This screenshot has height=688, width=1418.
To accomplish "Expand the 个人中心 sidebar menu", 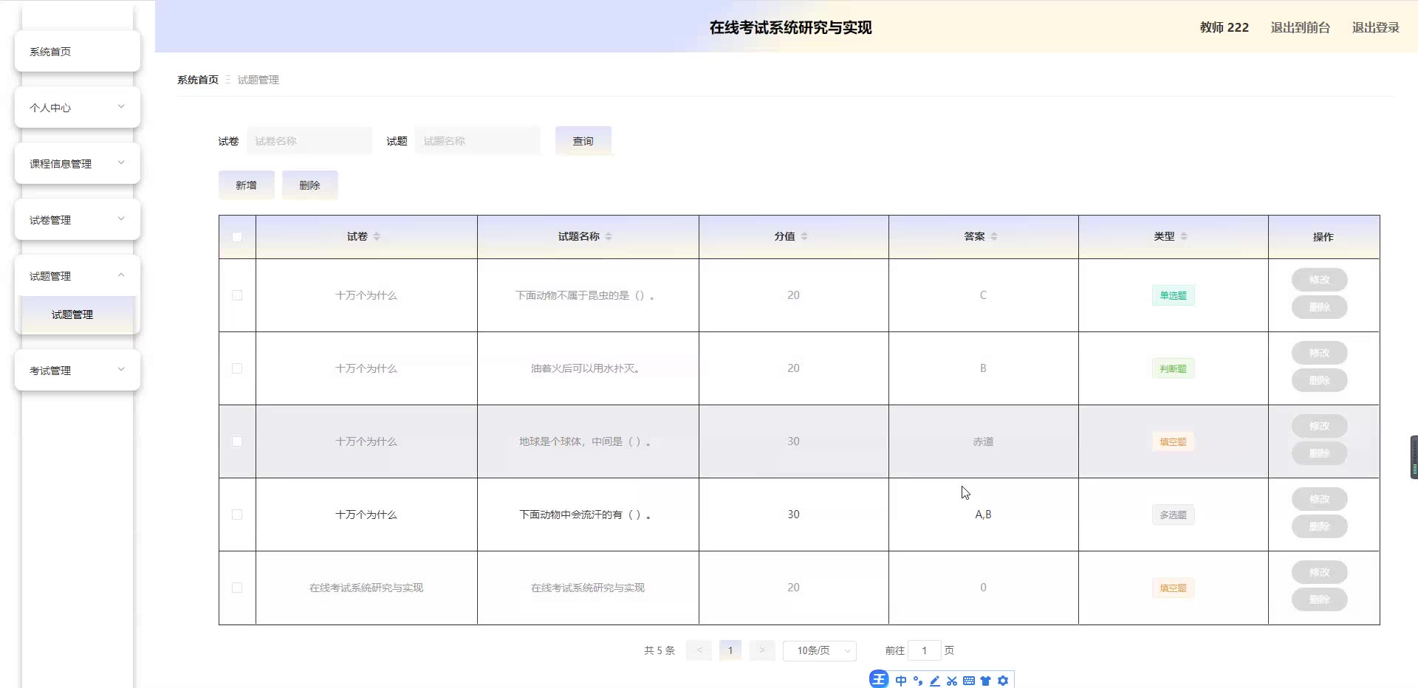I will tap(78, 108).
